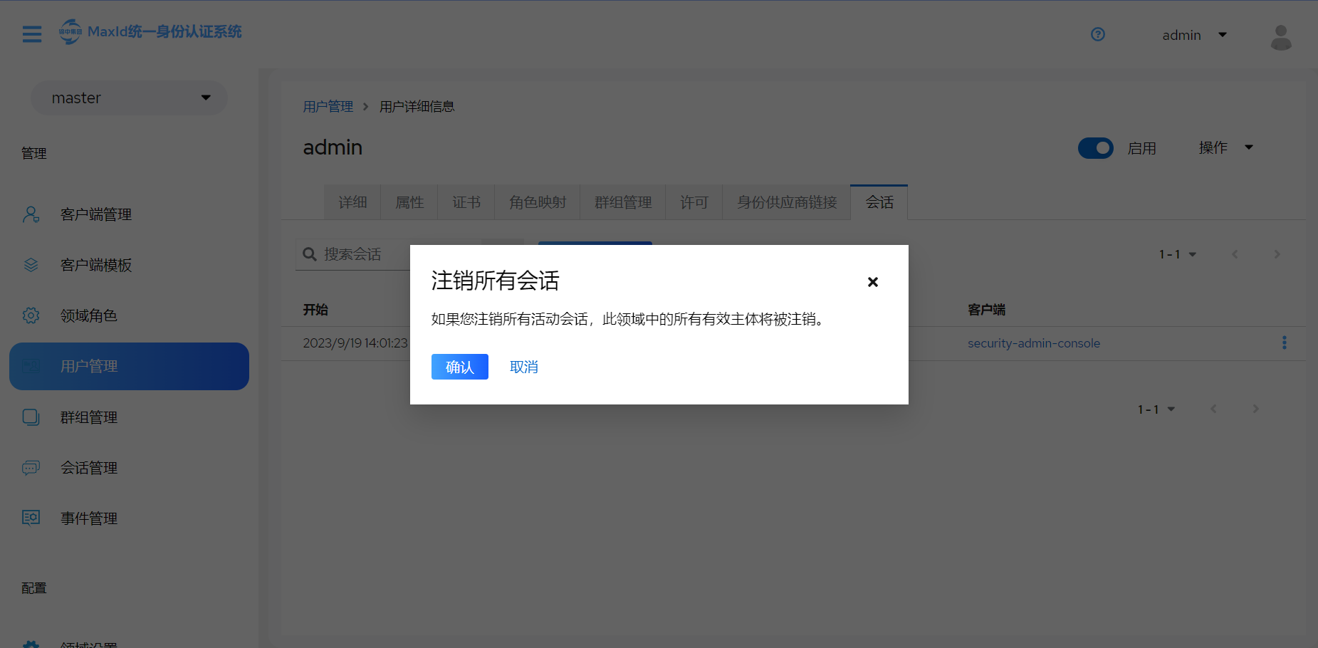Click the bottom previous page arrow

1213,409
